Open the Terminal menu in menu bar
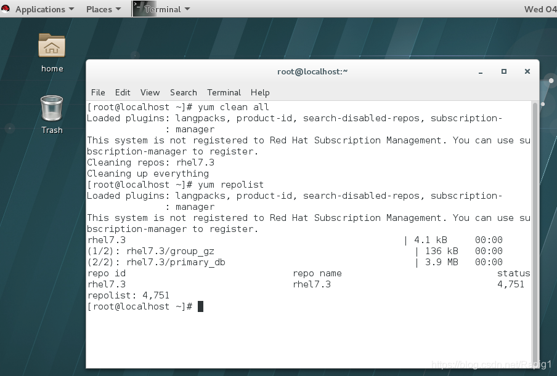Screen dimensions: 557x376 (224, 92)
